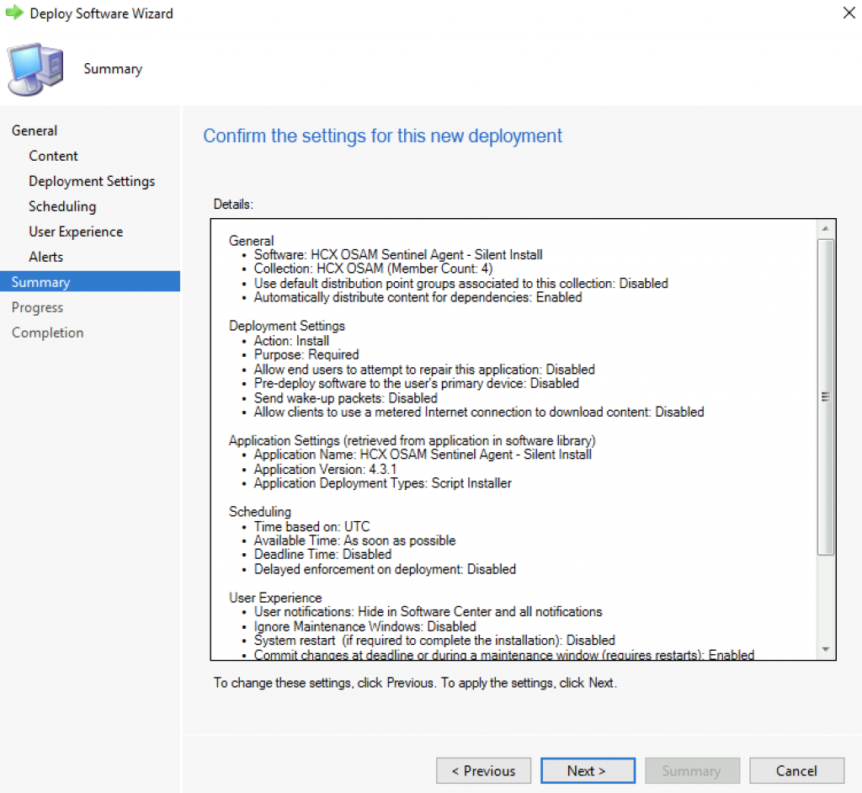
Task: Close the Deploy Software Wizard window
Action: click(849, 13)
